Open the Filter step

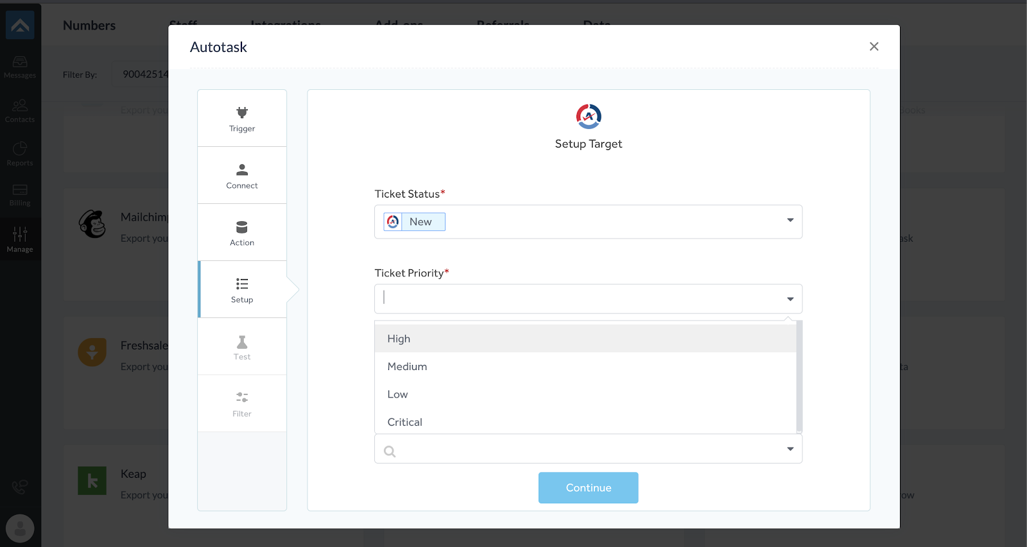click(x=242, y=404)
